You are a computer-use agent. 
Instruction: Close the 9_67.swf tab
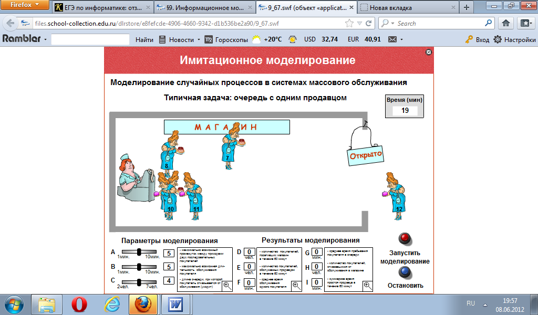point(351,7)
